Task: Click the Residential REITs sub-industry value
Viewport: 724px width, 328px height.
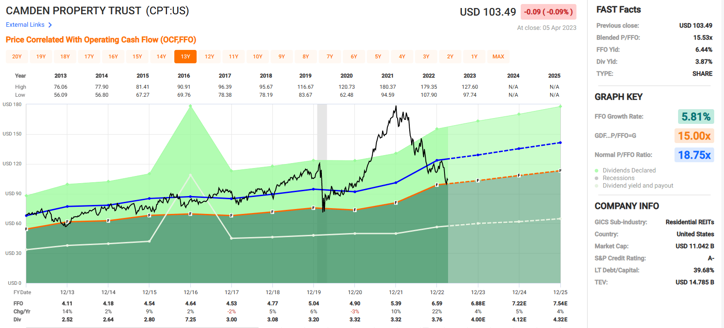Action: coord(690,222)
